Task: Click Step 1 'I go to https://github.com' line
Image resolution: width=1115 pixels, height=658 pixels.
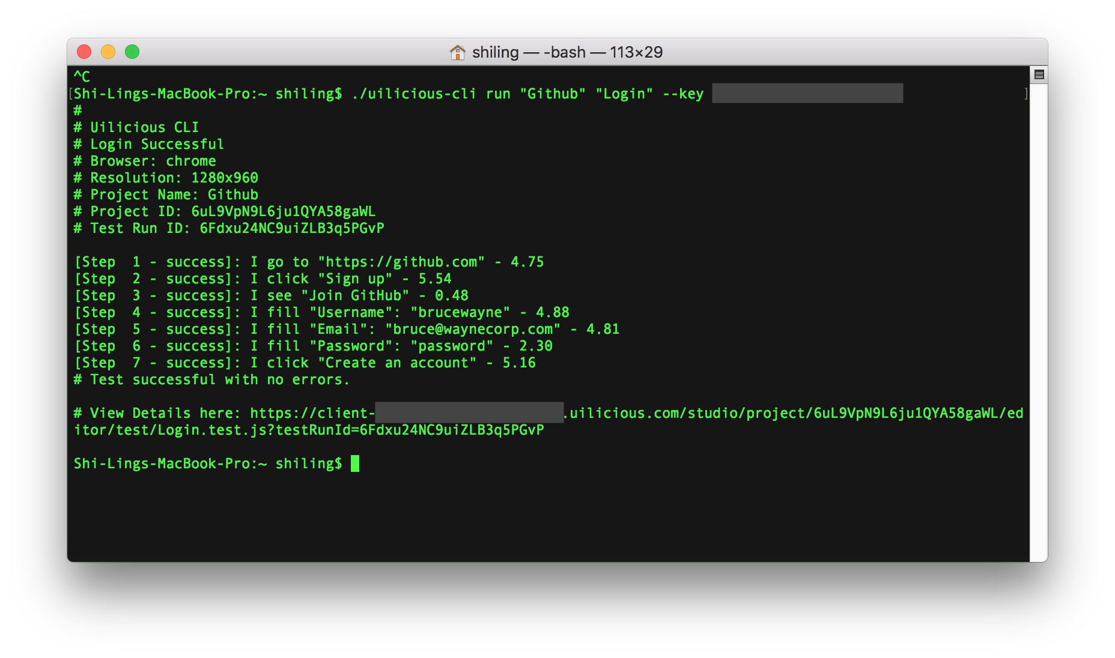Action: point(309,262)
